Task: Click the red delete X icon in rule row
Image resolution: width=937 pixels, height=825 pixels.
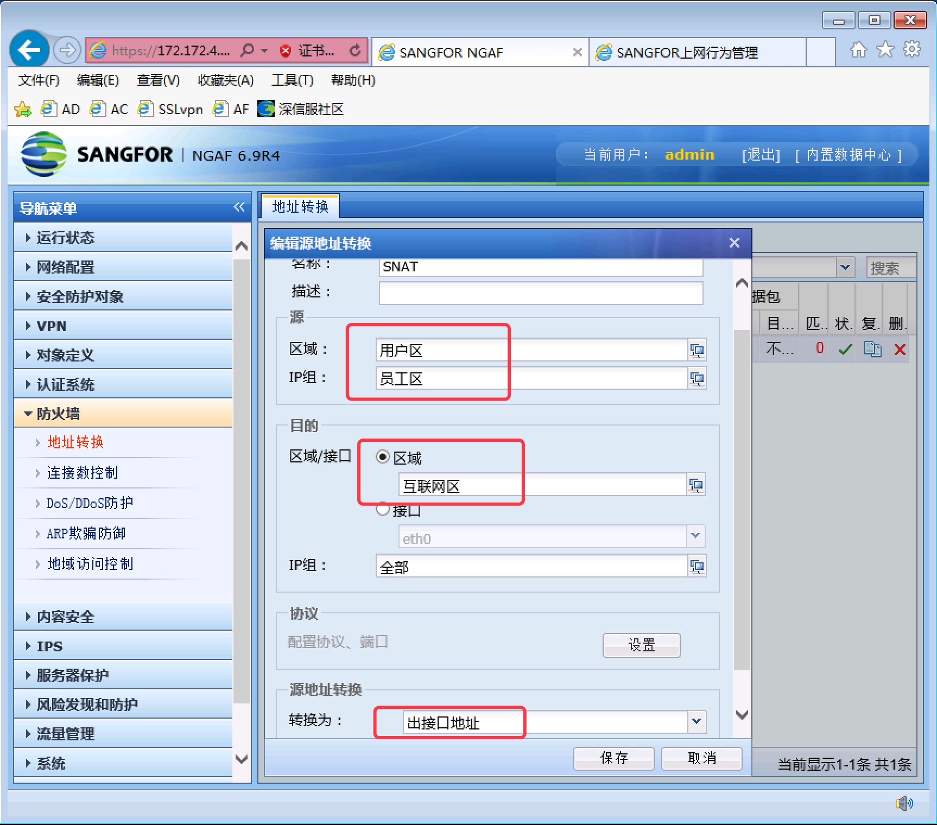Action: [x=900, y=350]
